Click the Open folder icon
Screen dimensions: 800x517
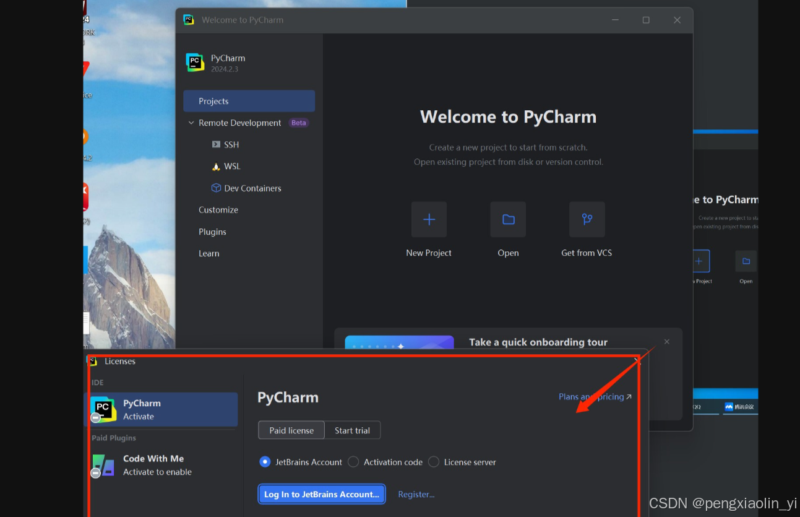(507, 220)
